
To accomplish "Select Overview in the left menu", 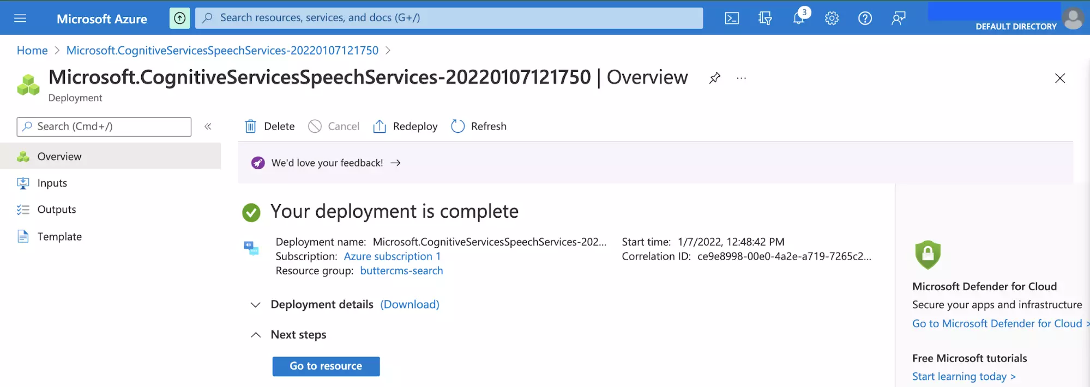I will (x=111, y=156).
